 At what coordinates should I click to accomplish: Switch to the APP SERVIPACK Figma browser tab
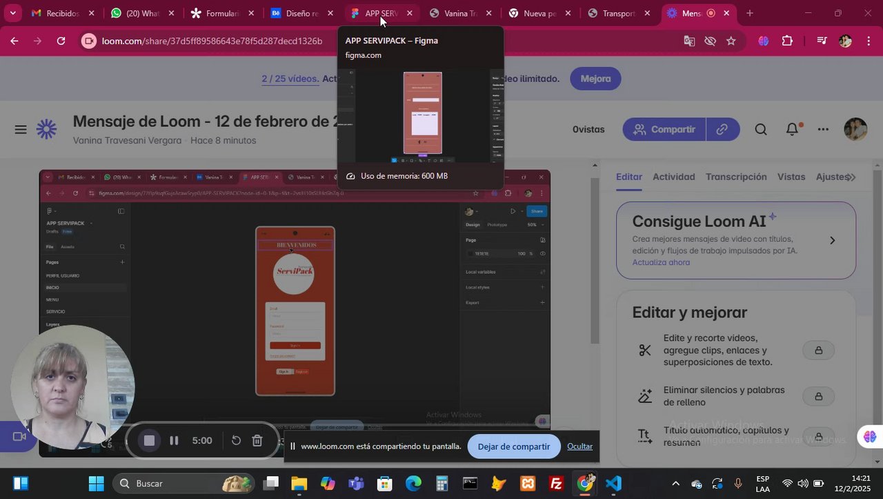(381, 13)
